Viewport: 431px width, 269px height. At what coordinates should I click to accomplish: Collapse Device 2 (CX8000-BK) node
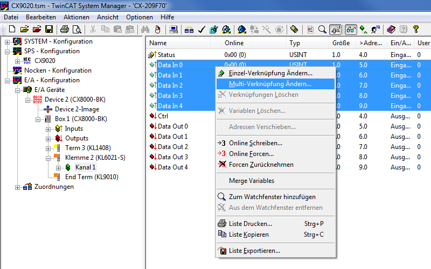[x=27, y=100]
